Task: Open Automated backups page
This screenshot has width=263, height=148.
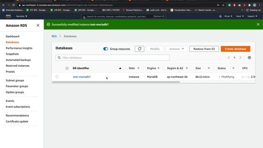Action: [x=18, y=60]
